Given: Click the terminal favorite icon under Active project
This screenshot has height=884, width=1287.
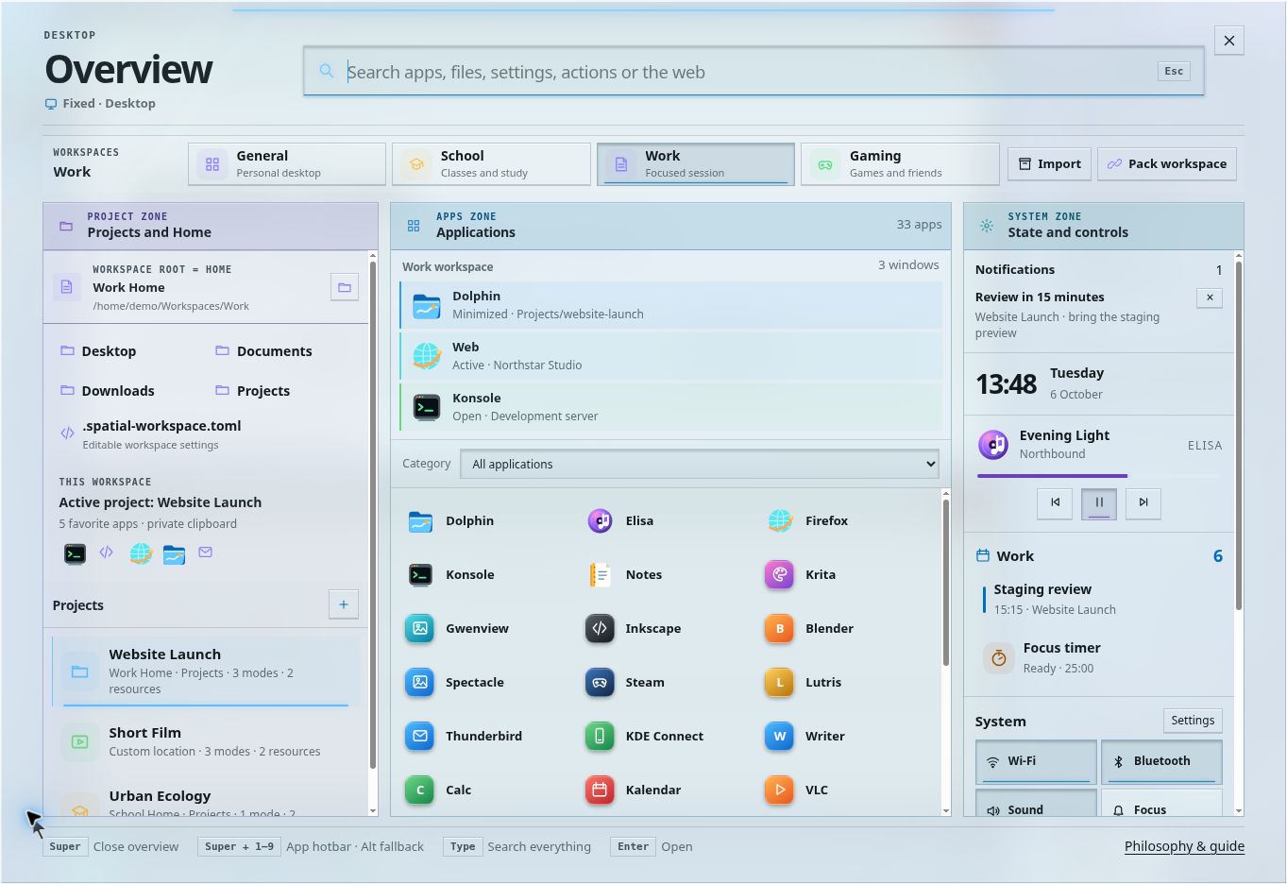Looking at the screenshot, I should click(75, 553).
